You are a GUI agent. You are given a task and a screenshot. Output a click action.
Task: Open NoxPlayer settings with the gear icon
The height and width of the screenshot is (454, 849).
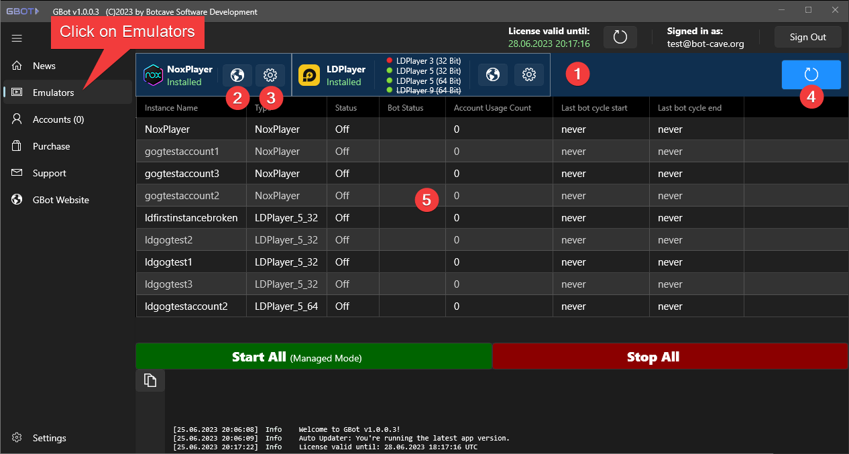(x=270, y=74)
